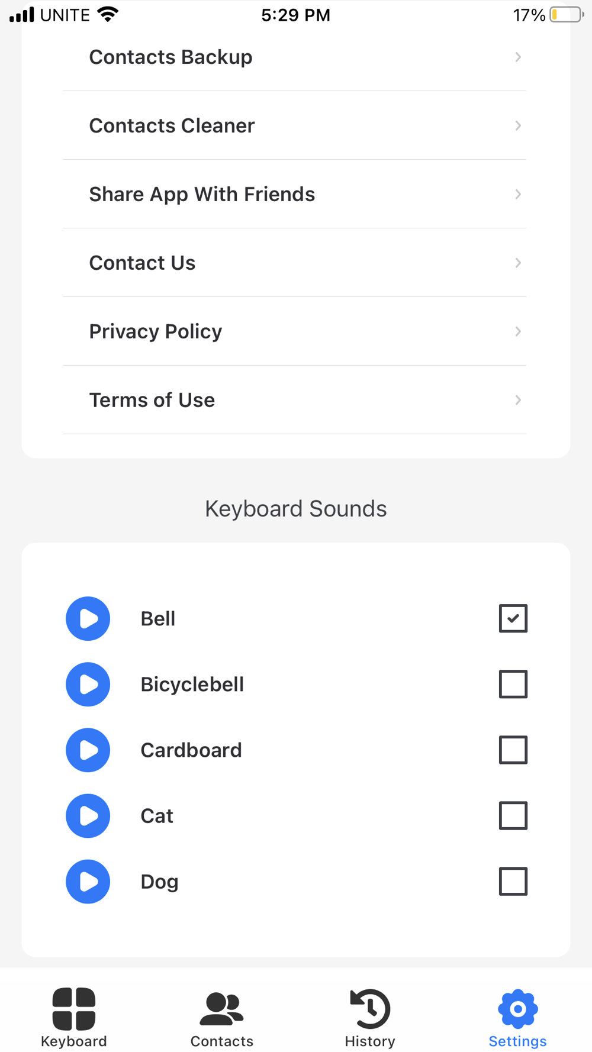592x1052 pixels.
Task: Switch to the Settings tab
Action: [517, 1017]
